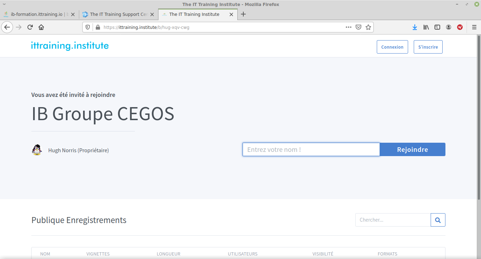Go back using the browser back arrow
Viewport: 481px width, 259px height.
7,27
